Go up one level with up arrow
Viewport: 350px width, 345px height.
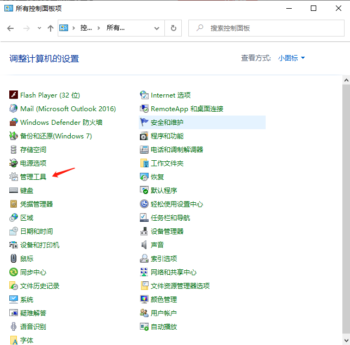[51, 28]
